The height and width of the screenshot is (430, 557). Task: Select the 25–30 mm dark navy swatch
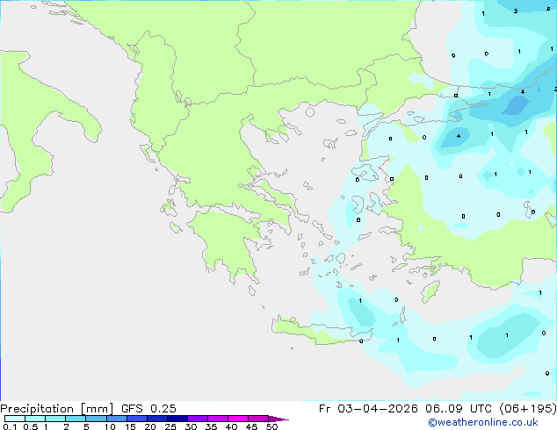tap(177, 419)
